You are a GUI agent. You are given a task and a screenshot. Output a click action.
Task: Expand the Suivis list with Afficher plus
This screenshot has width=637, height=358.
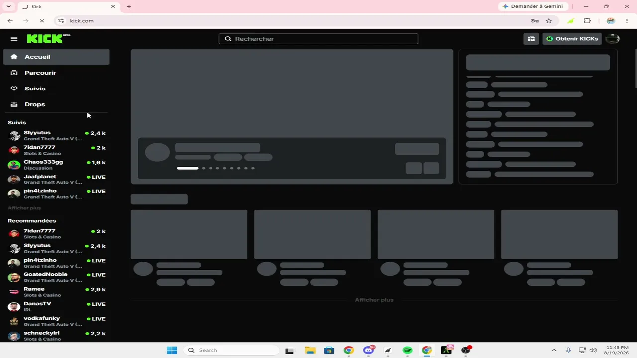click(x=24, y=208)
